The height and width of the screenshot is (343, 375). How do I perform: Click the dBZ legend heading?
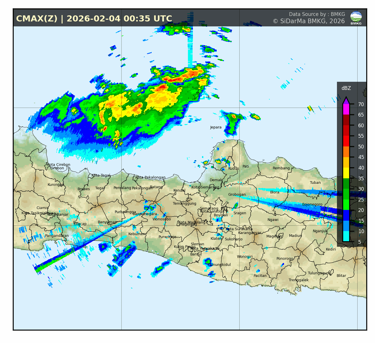point(346,88)
